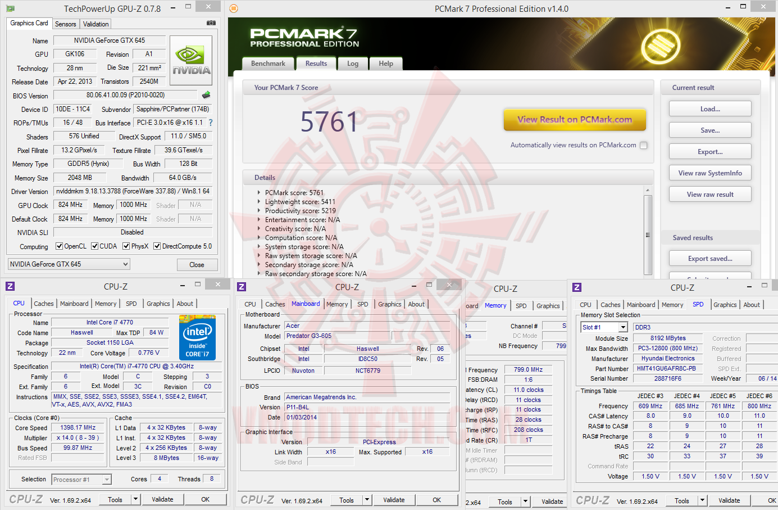Select the Graphics Card tab in GPU-Z

pos(29,23)
